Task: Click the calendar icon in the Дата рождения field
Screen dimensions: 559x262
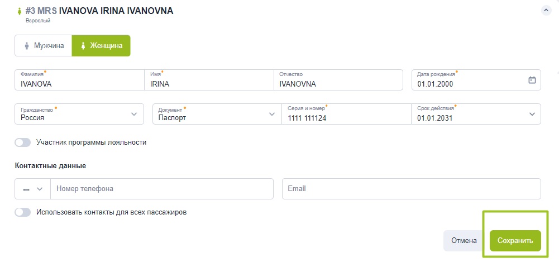Action: 532,80
